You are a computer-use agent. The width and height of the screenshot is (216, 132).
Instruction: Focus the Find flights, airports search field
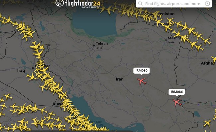click(x=174, y=4)
